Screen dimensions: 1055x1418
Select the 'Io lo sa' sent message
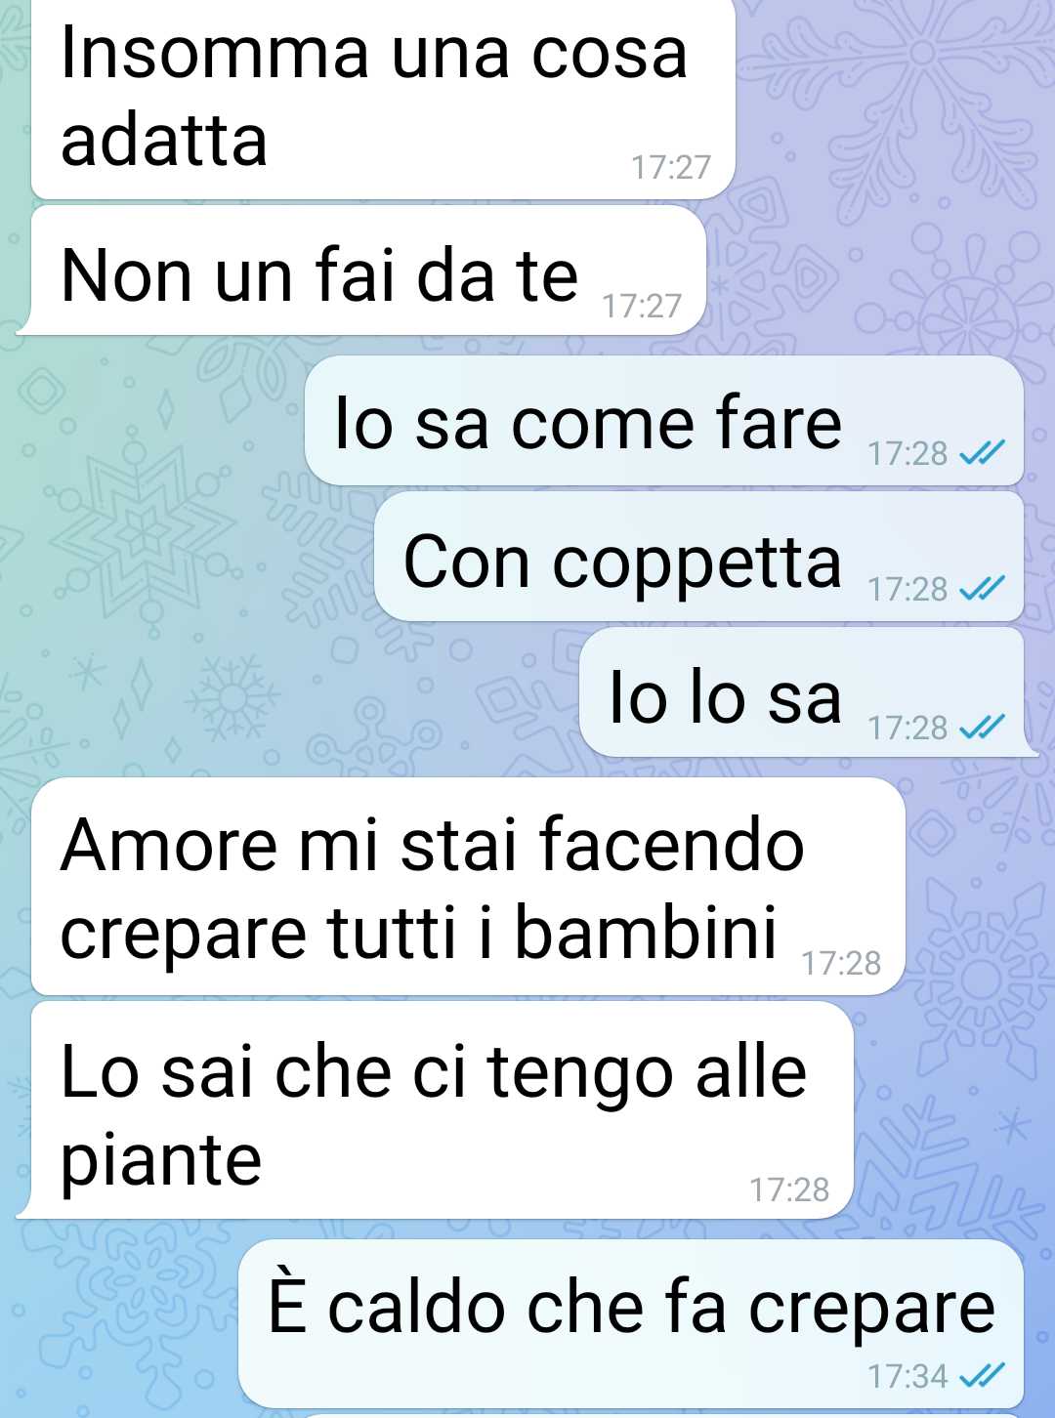[x=802, y=692]
